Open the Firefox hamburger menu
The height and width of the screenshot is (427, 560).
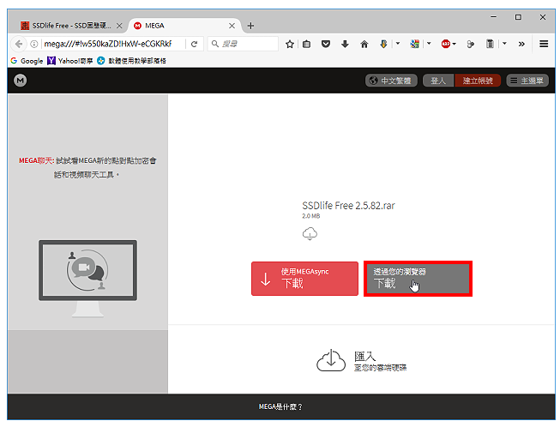pos(544,44)
